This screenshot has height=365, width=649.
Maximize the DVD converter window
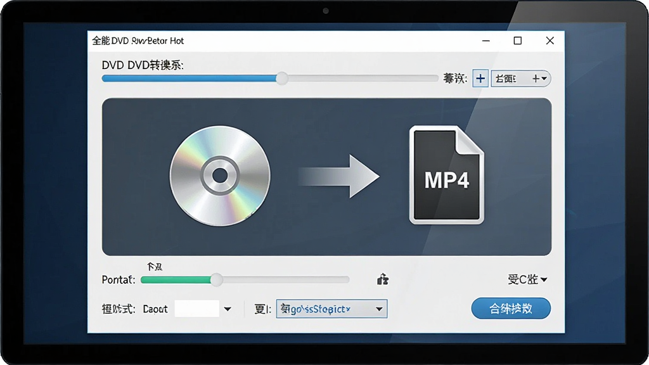(x=517, y=41)
